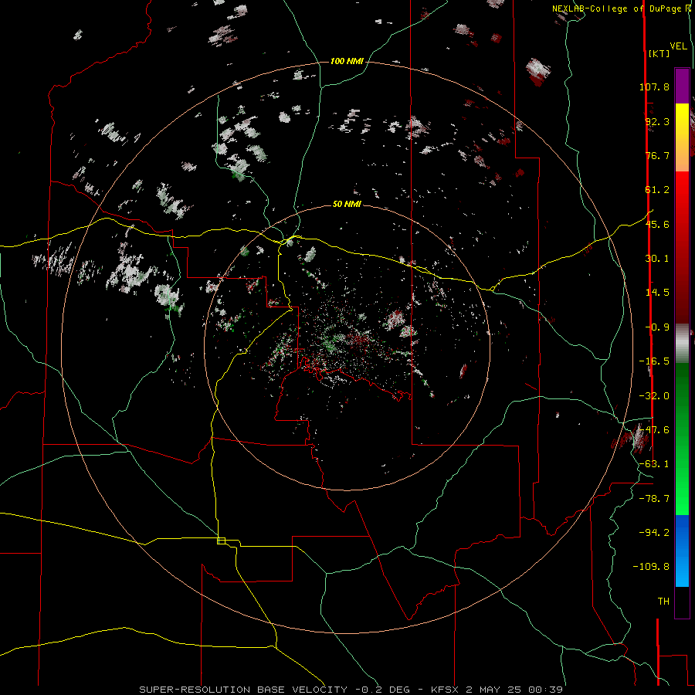Click the NEXLAB-College of DuPage credit text

tap(621, 8)
